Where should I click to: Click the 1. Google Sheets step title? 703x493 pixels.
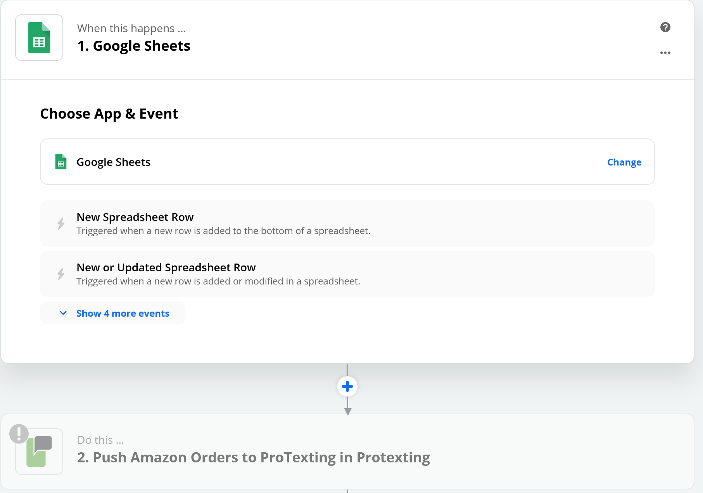pyautogui.click(x=134, y=46)
